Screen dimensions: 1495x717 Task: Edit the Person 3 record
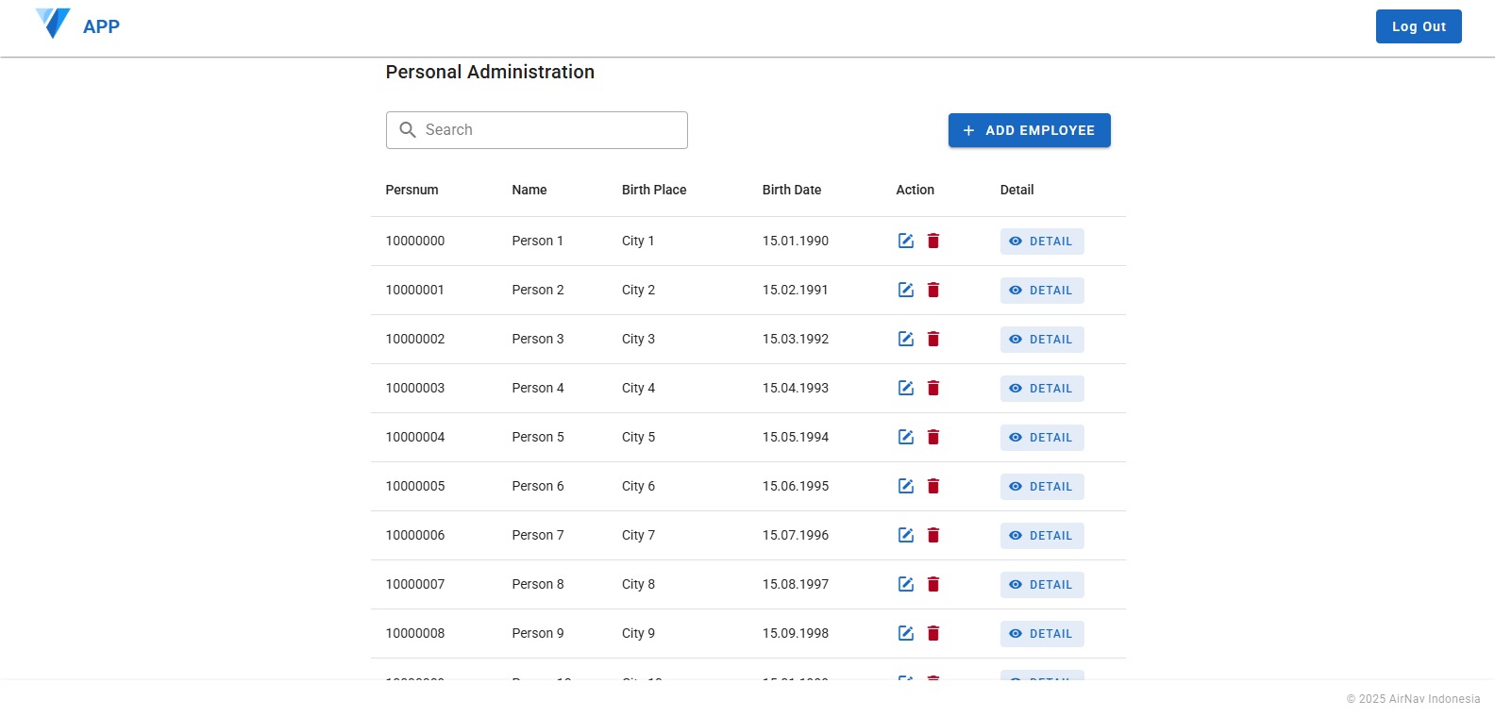point(905,339)
